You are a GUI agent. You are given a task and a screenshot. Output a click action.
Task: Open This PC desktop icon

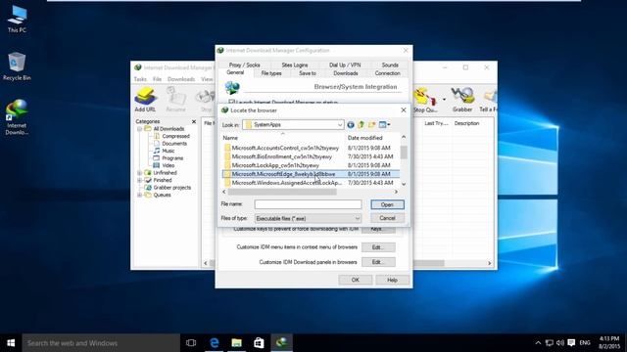pos(17,20)
